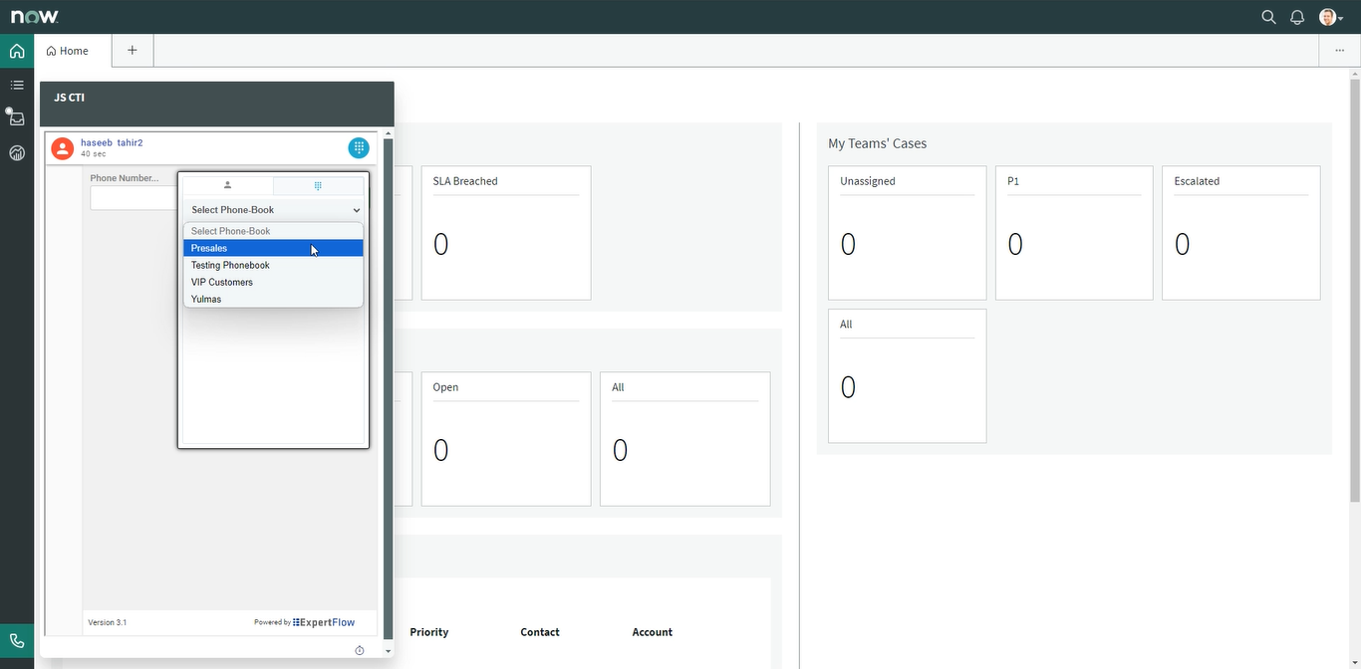The width and height of the screenshot is (1361, 669).
Task: Pick the Yulmas phone-book entry
Action: [x=273, y=300]
